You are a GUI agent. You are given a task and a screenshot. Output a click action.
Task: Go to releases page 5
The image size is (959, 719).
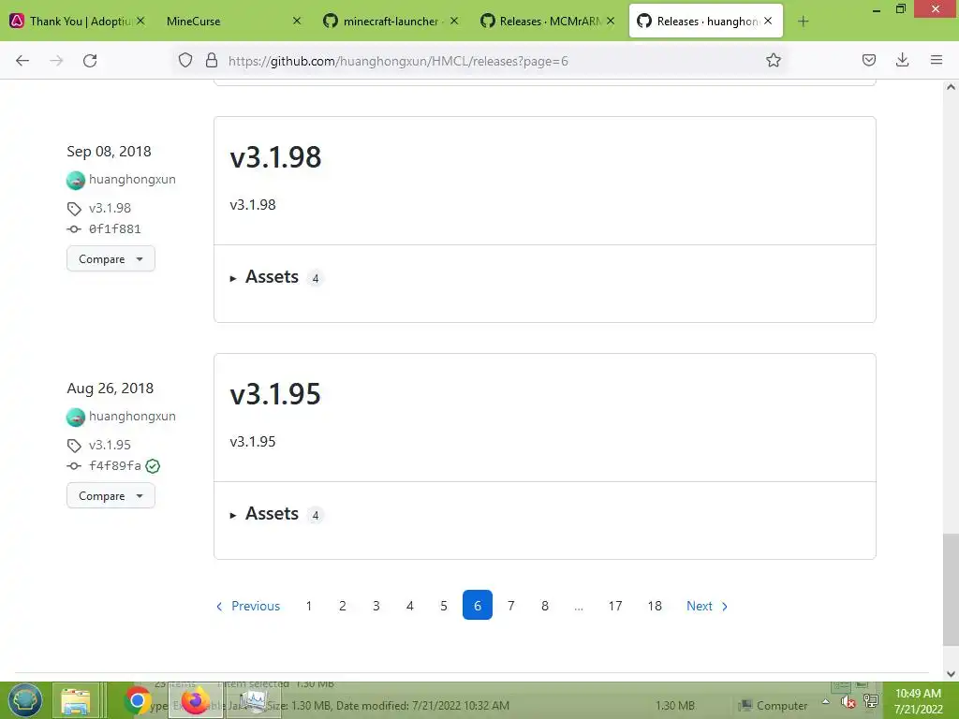coord(443,606)
